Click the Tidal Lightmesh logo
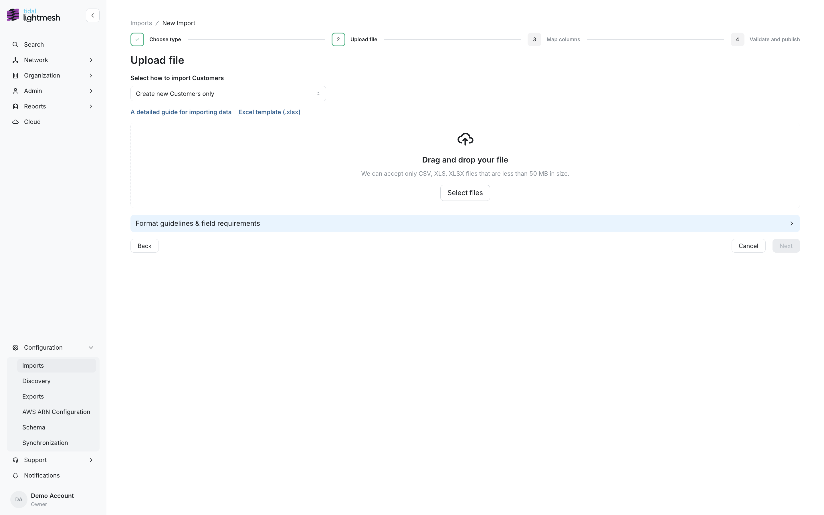824x515 pixels. coord(33,15)
